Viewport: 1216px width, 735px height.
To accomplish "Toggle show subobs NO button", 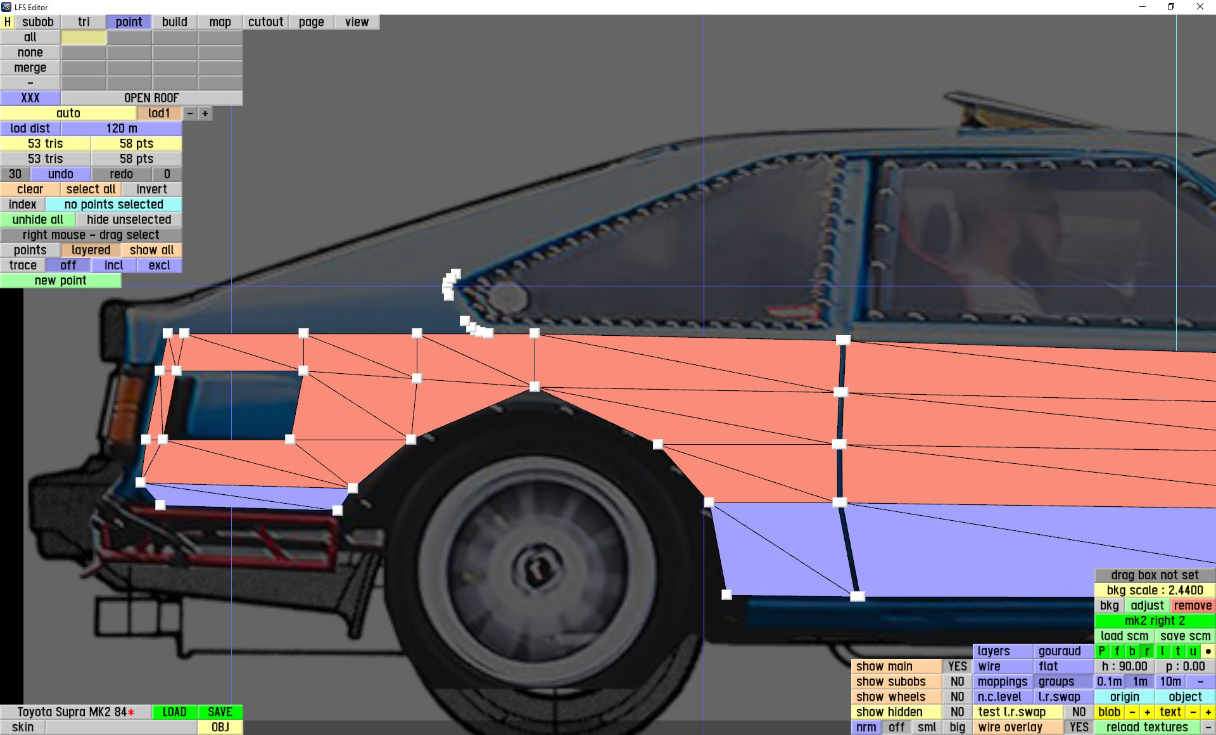I will tap(957, 681).
